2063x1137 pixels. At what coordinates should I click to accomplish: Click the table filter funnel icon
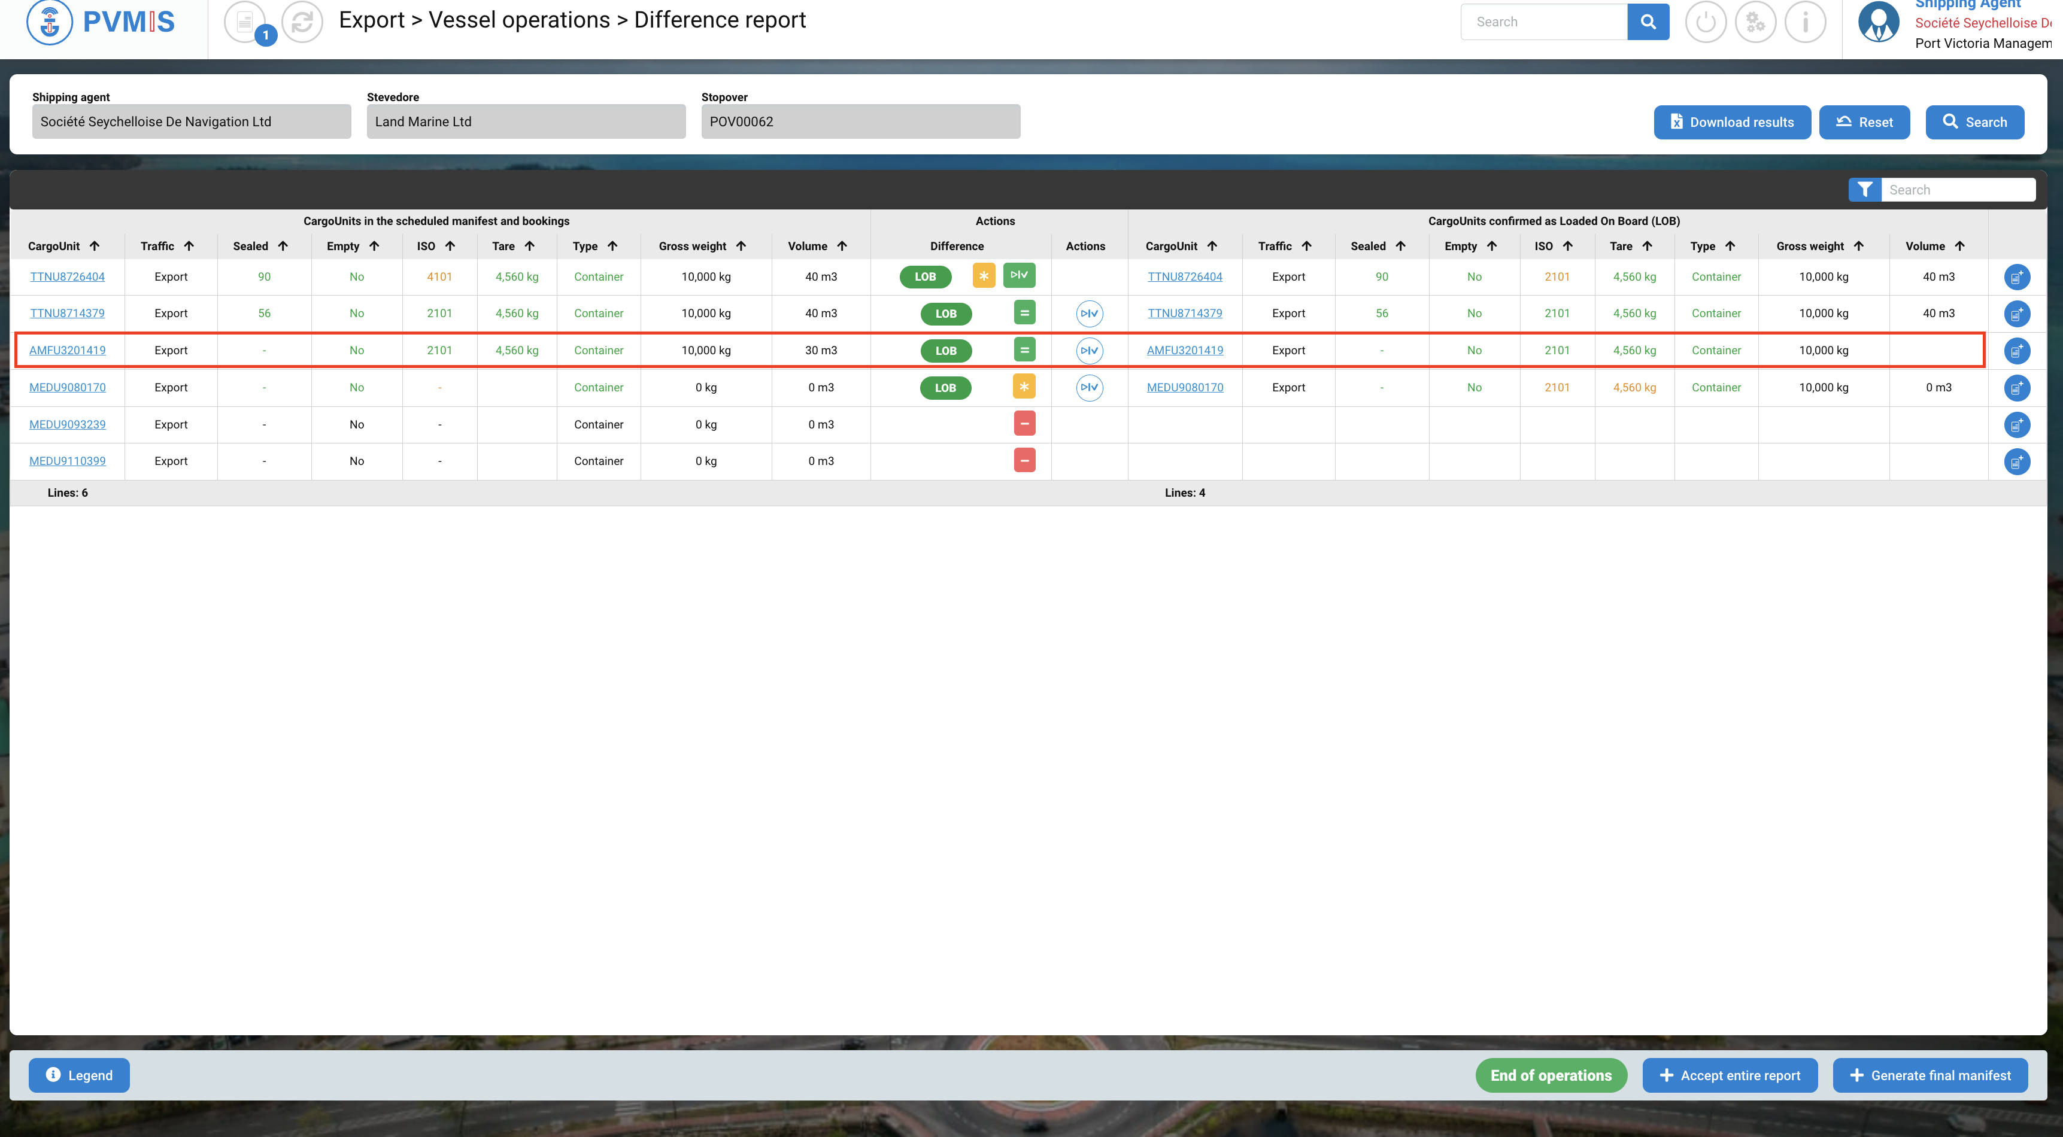1864,190
